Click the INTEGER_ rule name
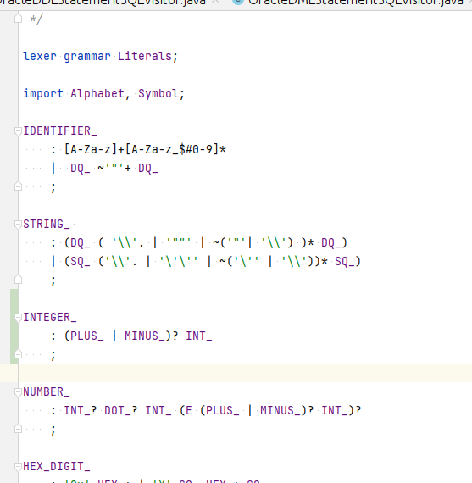472x483 pixels. [50, 318]
